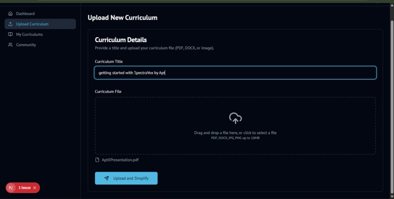The width and height of the screenshot is (394, 199).
Task: Go to My Curriculums page
Action: tap(40, 34)
